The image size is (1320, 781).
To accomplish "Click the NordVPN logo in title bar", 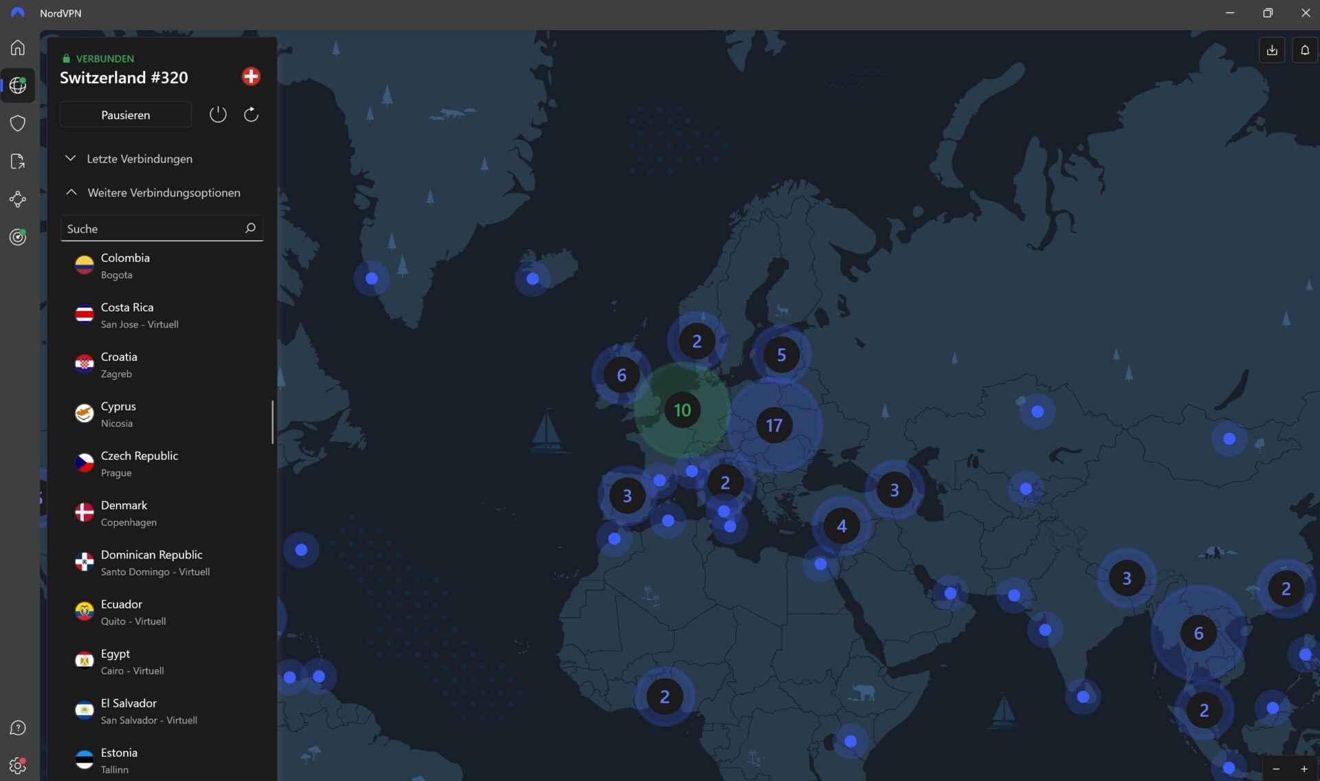I will 18,13.
